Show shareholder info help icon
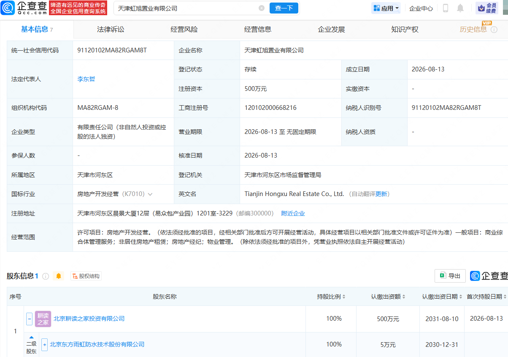The height and width of the screenshot is (357, 508). point(46,276)
